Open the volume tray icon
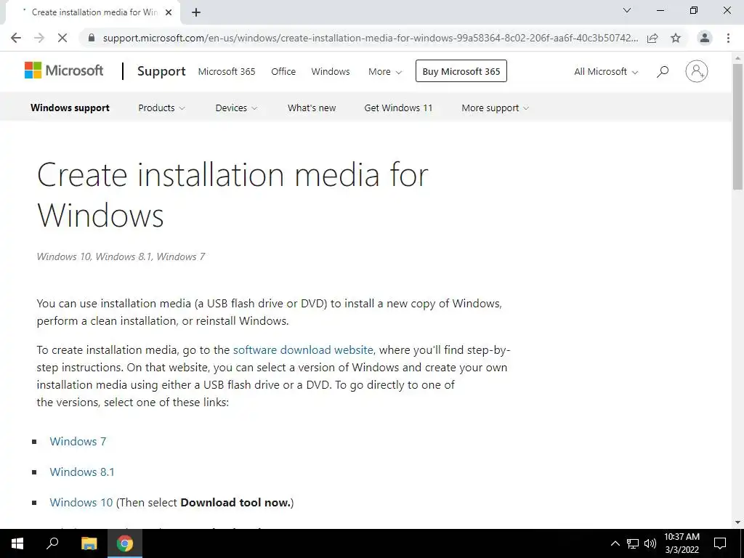744x558 pixels. [x=650, y=543]
